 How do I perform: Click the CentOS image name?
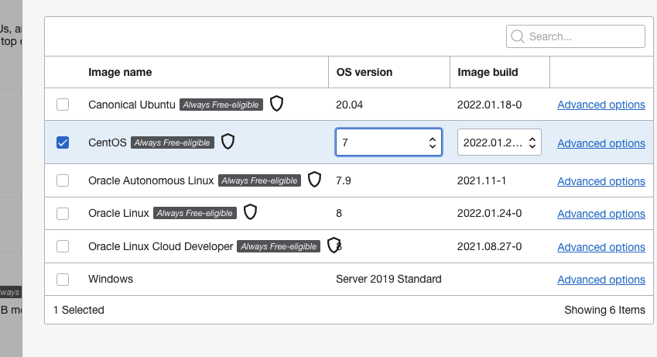tap(108, 142)
